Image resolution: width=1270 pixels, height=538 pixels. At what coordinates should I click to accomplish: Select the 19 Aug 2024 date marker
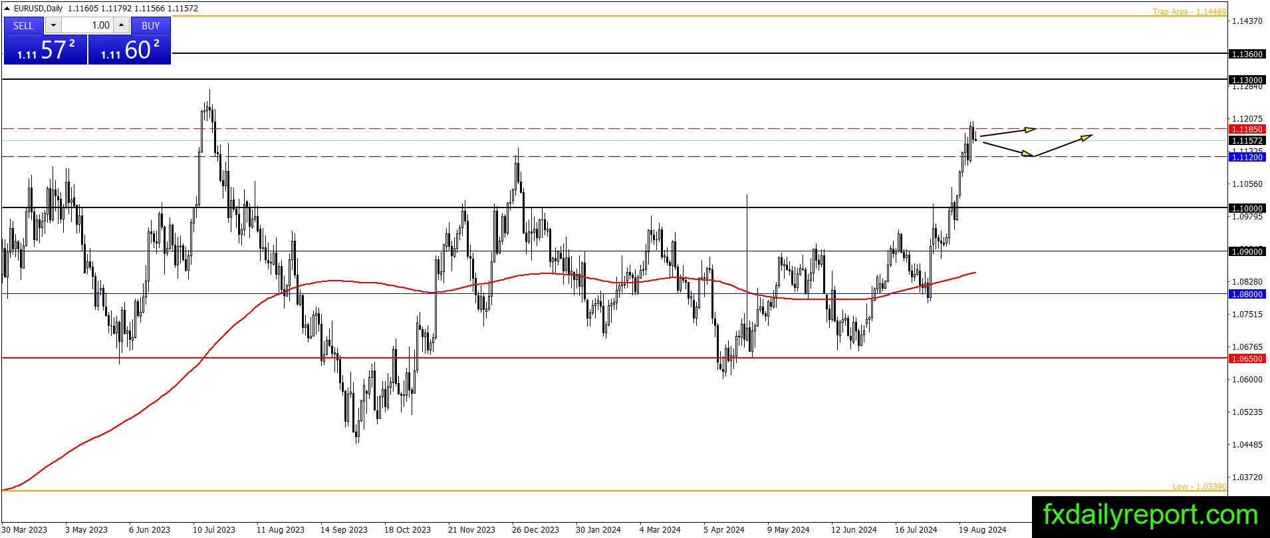click(x=982, y=529)
